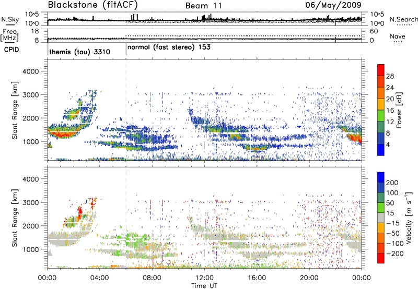Click the "-100" Velocity colorbar label
The image size is (418, 289).
pos(395,244)
